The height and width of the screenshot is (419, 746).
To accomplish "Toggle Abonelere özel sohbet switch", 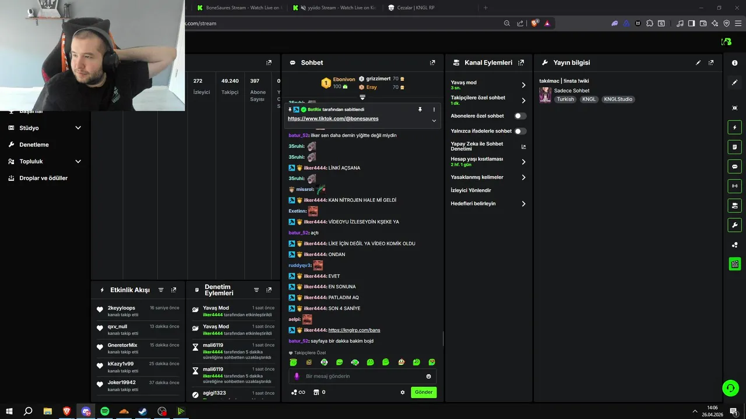I will (520, 116).
